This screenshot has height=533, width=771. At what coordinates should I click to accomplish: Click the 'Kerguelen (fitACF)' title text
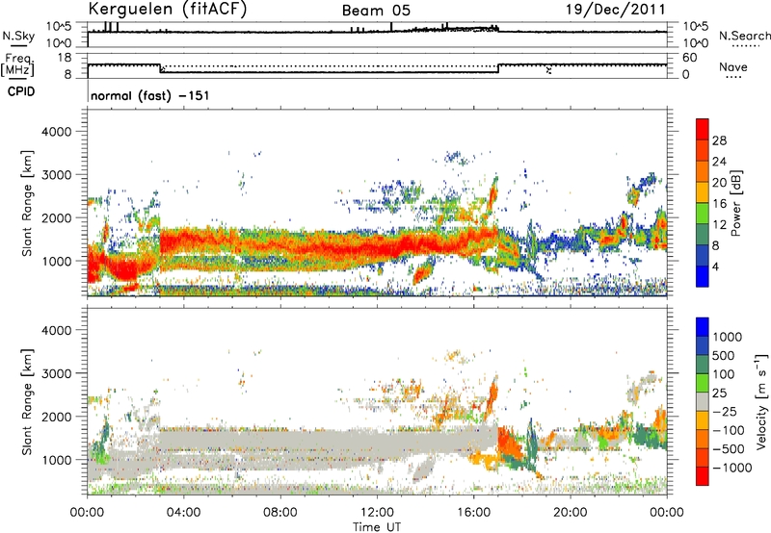pos(167,9)
